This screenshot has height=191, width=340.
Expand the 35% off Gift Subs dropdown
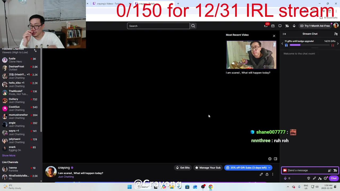(x=269, y=168)
